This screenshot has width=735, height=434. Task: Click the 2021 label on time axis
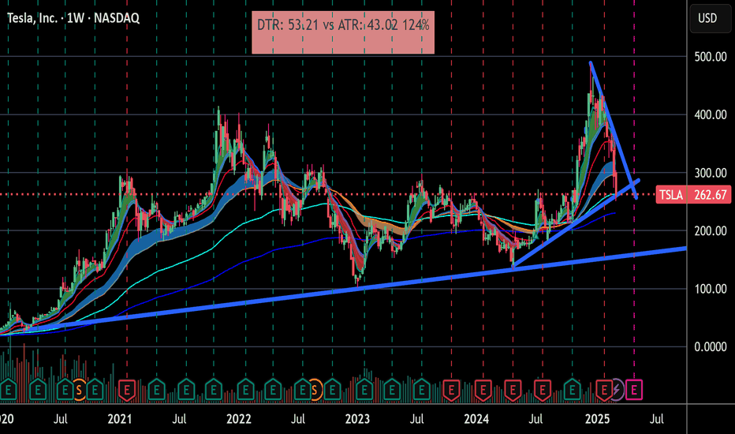click(120, 419)
